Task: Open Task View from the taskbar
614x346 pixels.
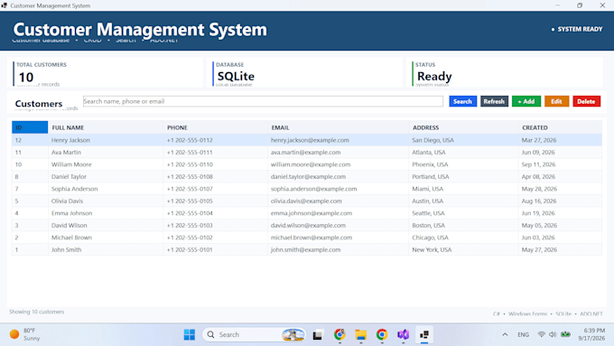Action: click(x=317, y=334)
